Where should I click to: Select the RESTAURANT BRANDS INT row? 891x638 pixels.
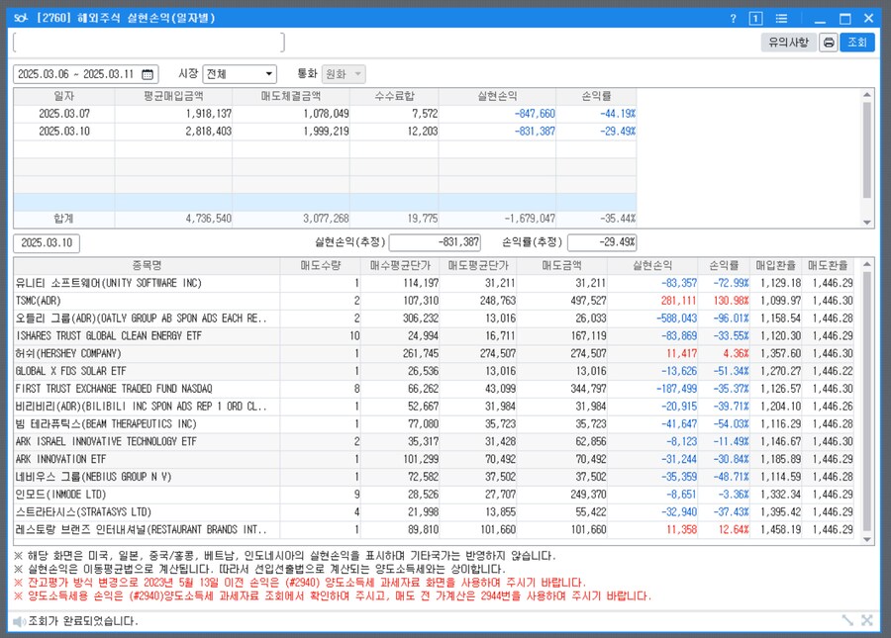pos(435,529)
